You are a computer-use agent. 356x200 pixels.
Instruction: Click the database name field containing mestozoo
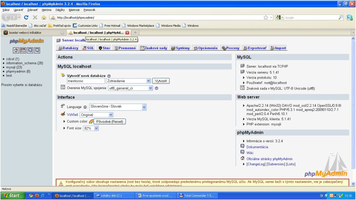click(86, 81)
